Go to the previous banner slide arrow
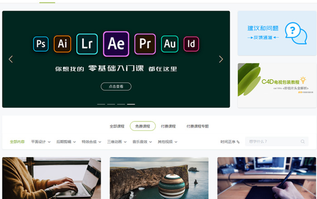 coord(11,59)
